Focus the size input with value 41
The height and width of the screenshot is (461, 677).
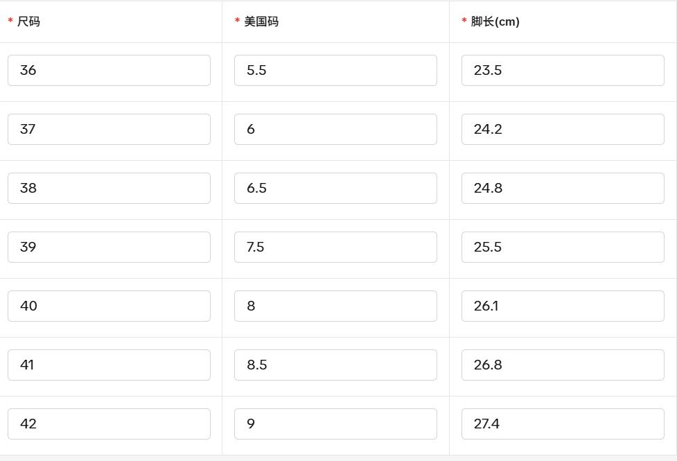coord(109,365)
